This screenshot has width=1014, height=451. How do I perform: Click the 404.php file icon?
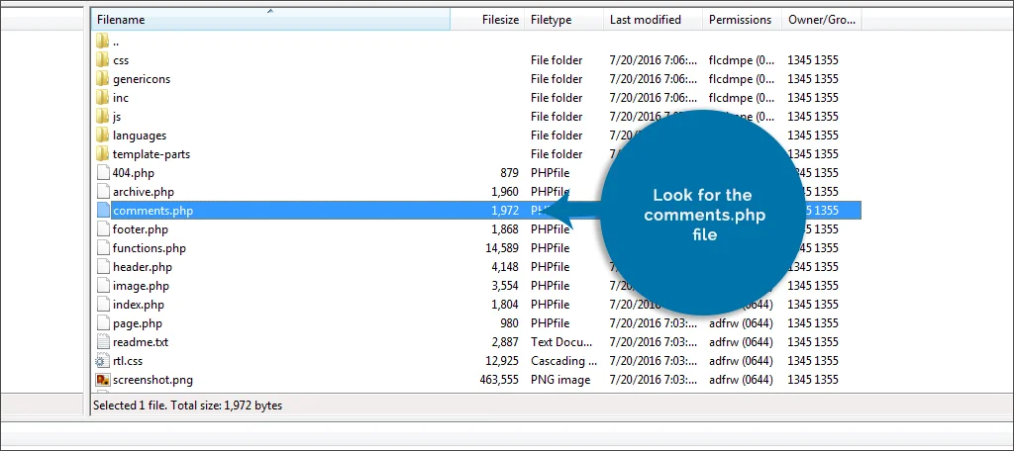click(x=103, y=172)
